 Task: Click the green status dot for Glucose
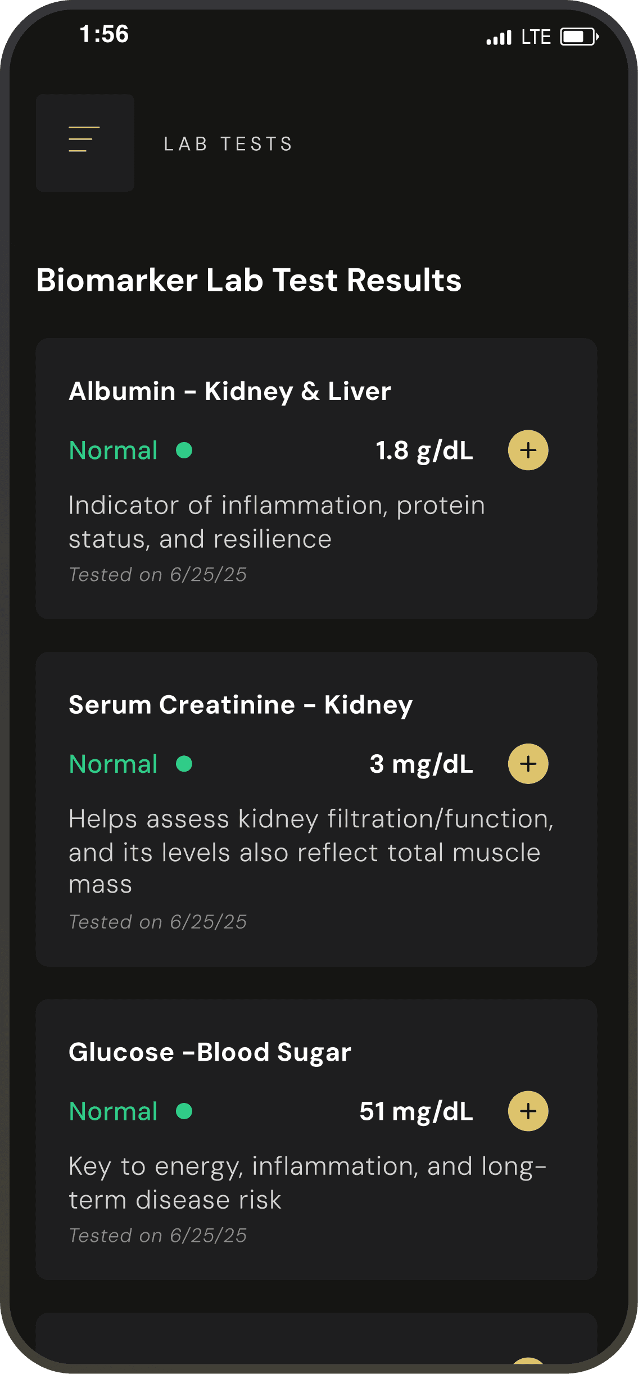click(x=184, y=1111)
